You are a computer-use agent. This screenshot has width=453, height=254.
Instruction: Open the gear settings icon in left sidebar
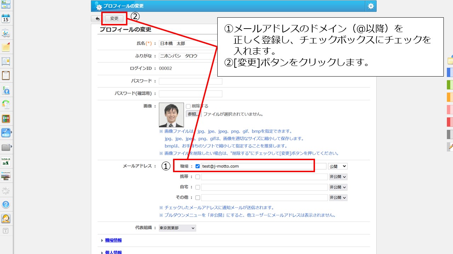(x=5, y=190)
